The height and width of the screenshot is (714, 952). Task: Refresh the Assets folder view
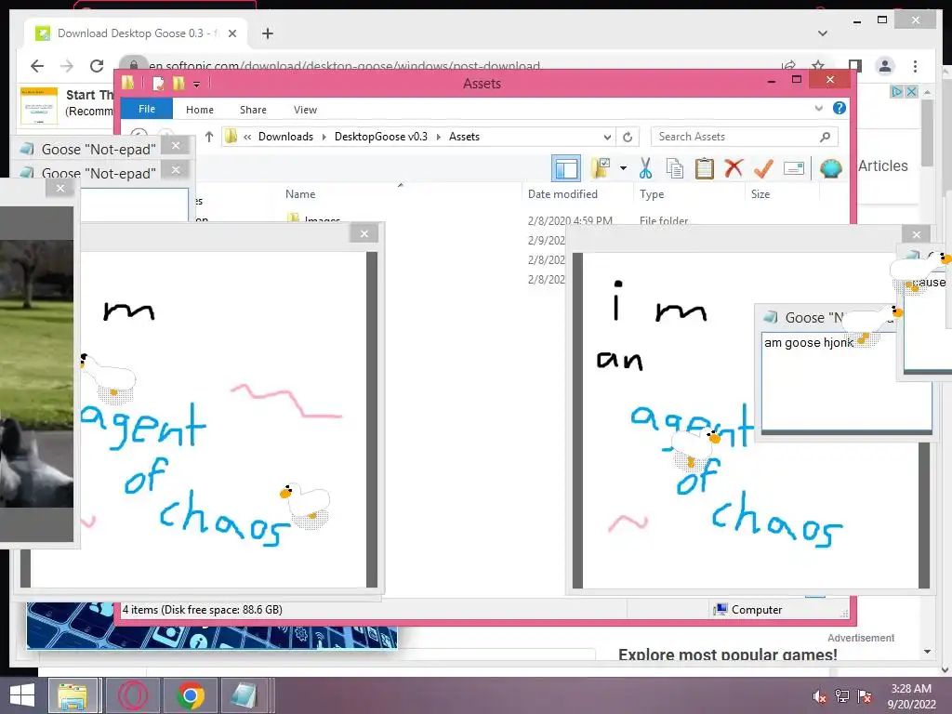point(628,138)
